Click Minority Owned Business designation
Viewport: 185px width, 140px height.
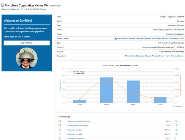(134, 56)
